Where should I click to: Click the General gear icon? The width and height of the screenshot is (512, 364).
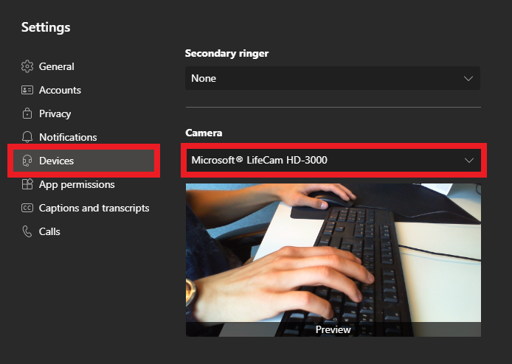pyautogui.click(x=27, y=66)
